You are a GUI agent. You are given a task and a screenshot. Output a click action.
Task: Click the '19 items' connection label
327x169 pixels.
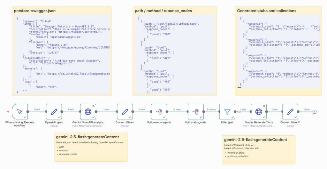pos(177,109)
